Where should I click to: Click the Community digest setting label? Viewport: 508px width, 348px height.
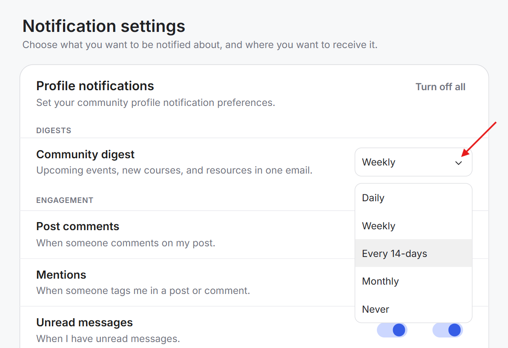coord(85,154)
